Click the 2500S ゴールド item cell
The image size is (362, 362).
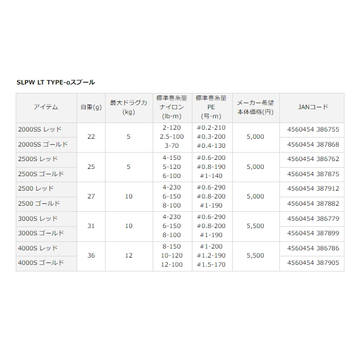[46, 174]
